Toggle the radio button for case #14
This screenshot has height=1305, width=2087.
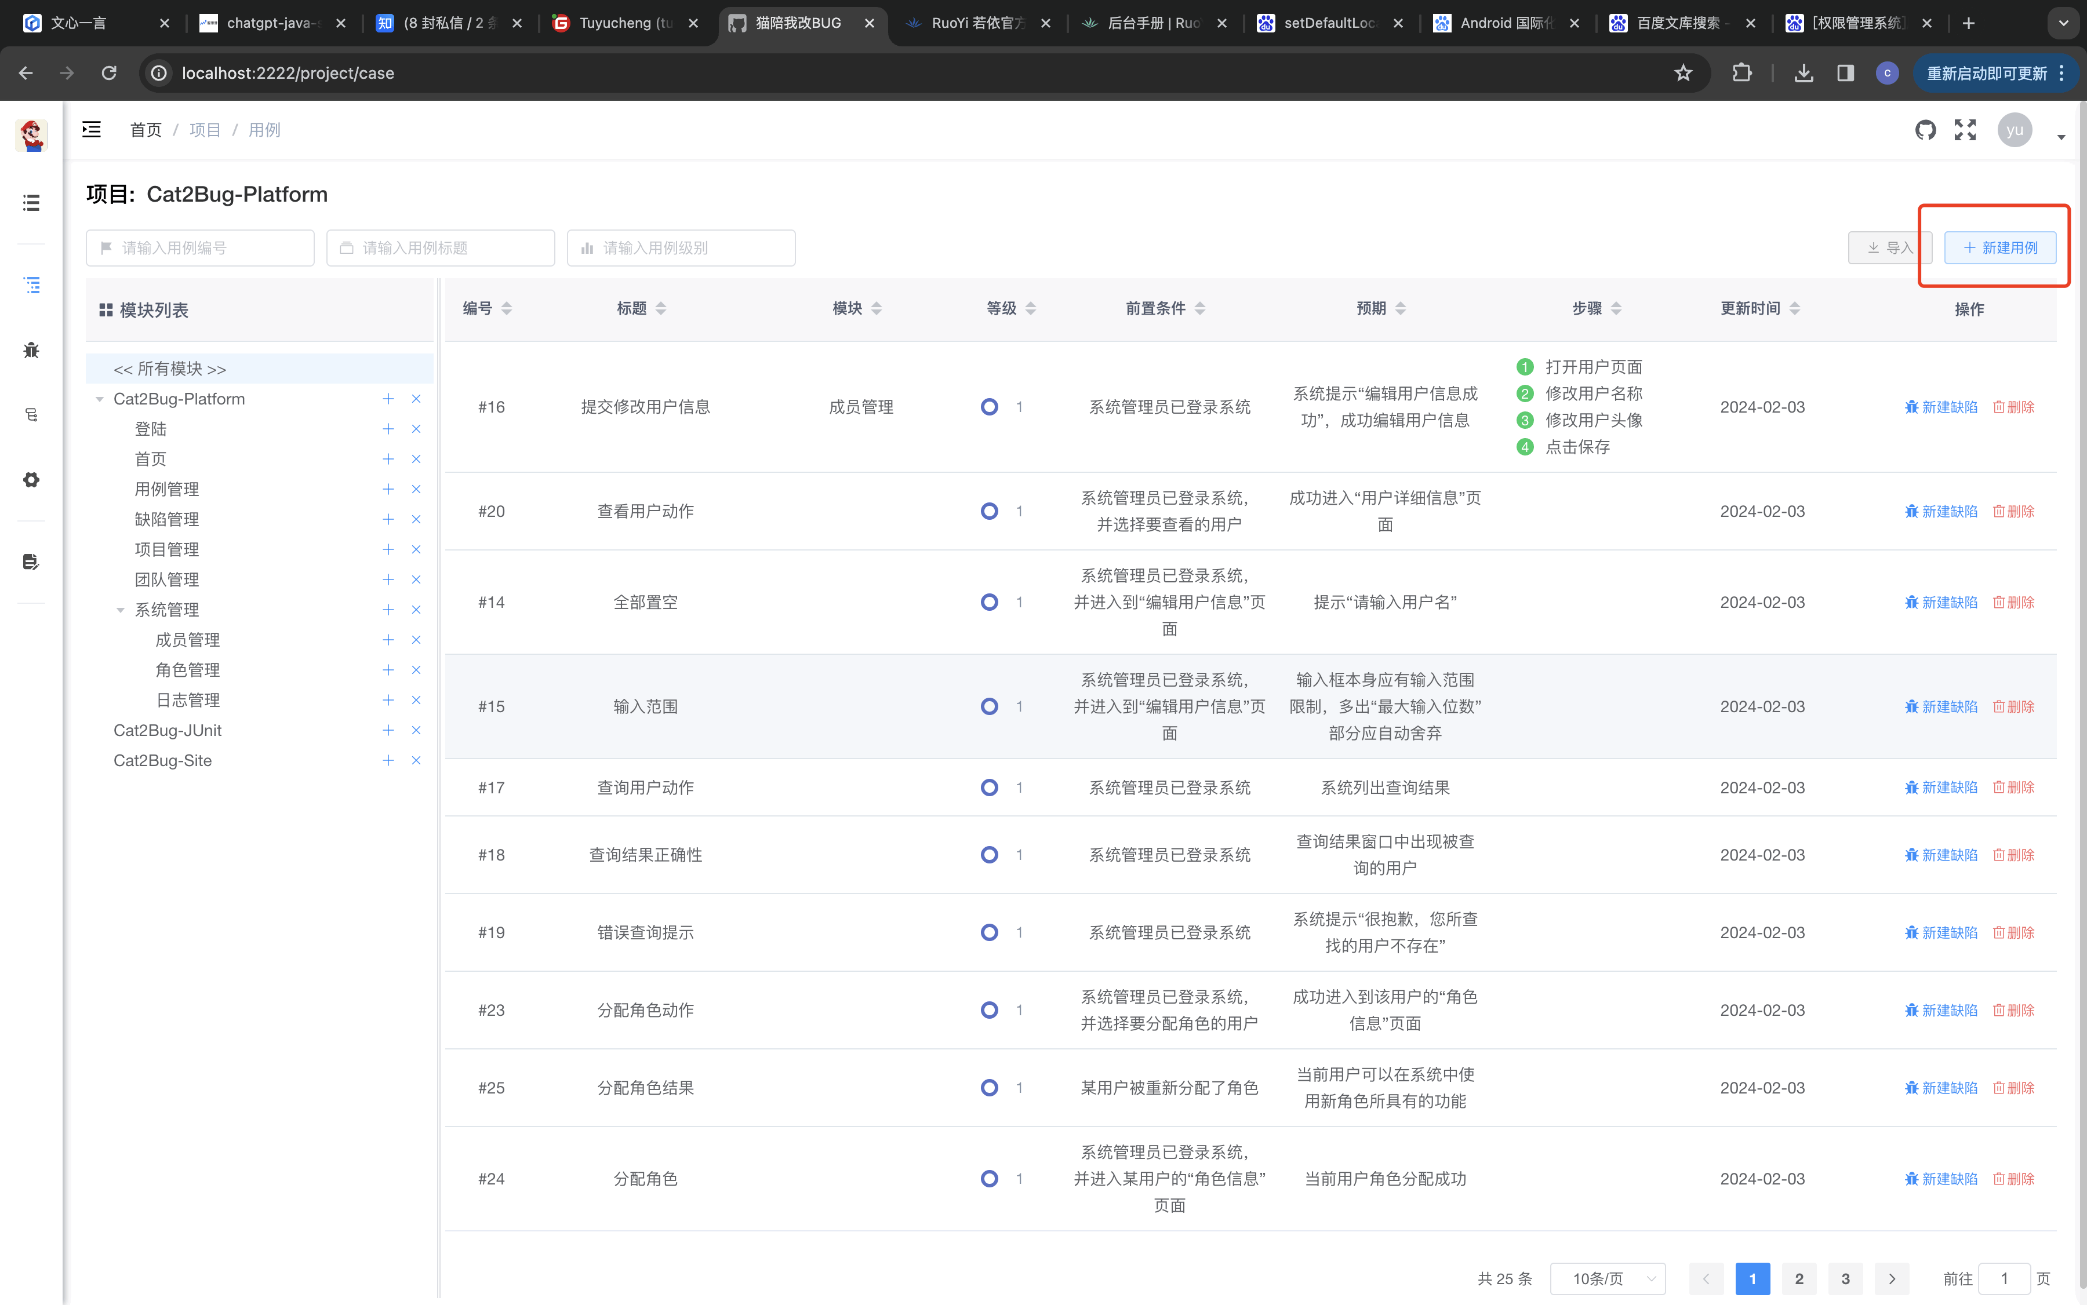(988, 602)
